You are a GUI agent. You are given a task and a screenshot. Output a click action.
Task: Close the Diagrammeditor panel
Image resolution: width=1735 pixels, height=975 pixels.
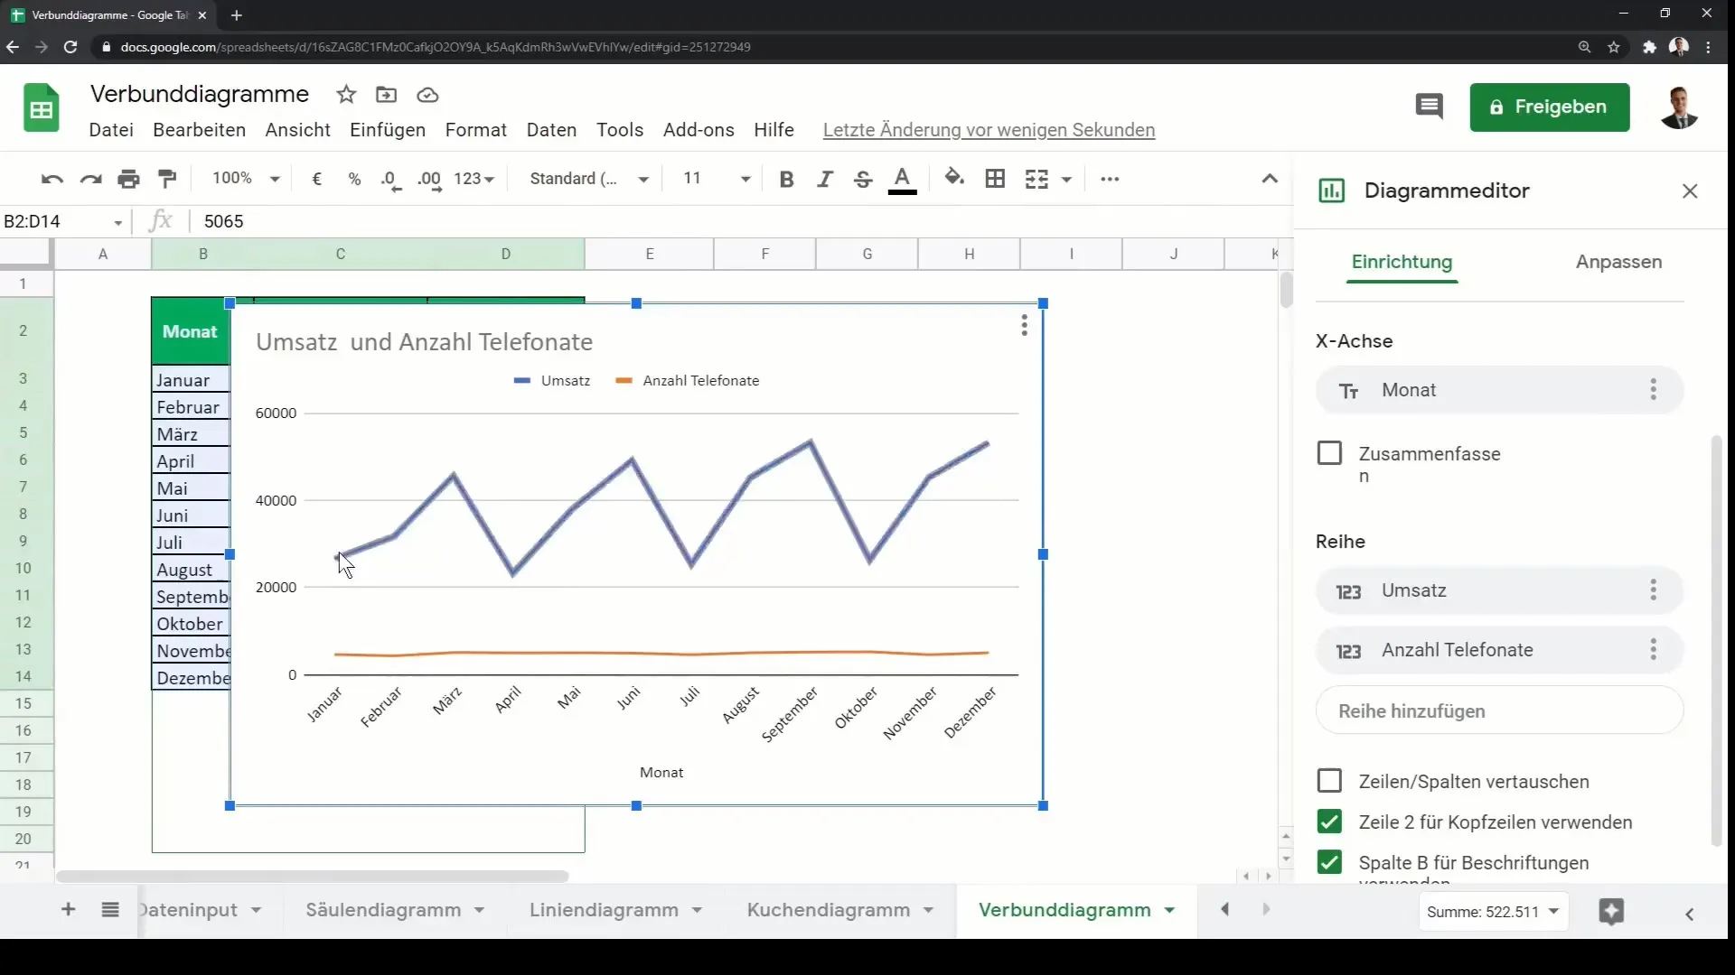(x=1690, y=191)
